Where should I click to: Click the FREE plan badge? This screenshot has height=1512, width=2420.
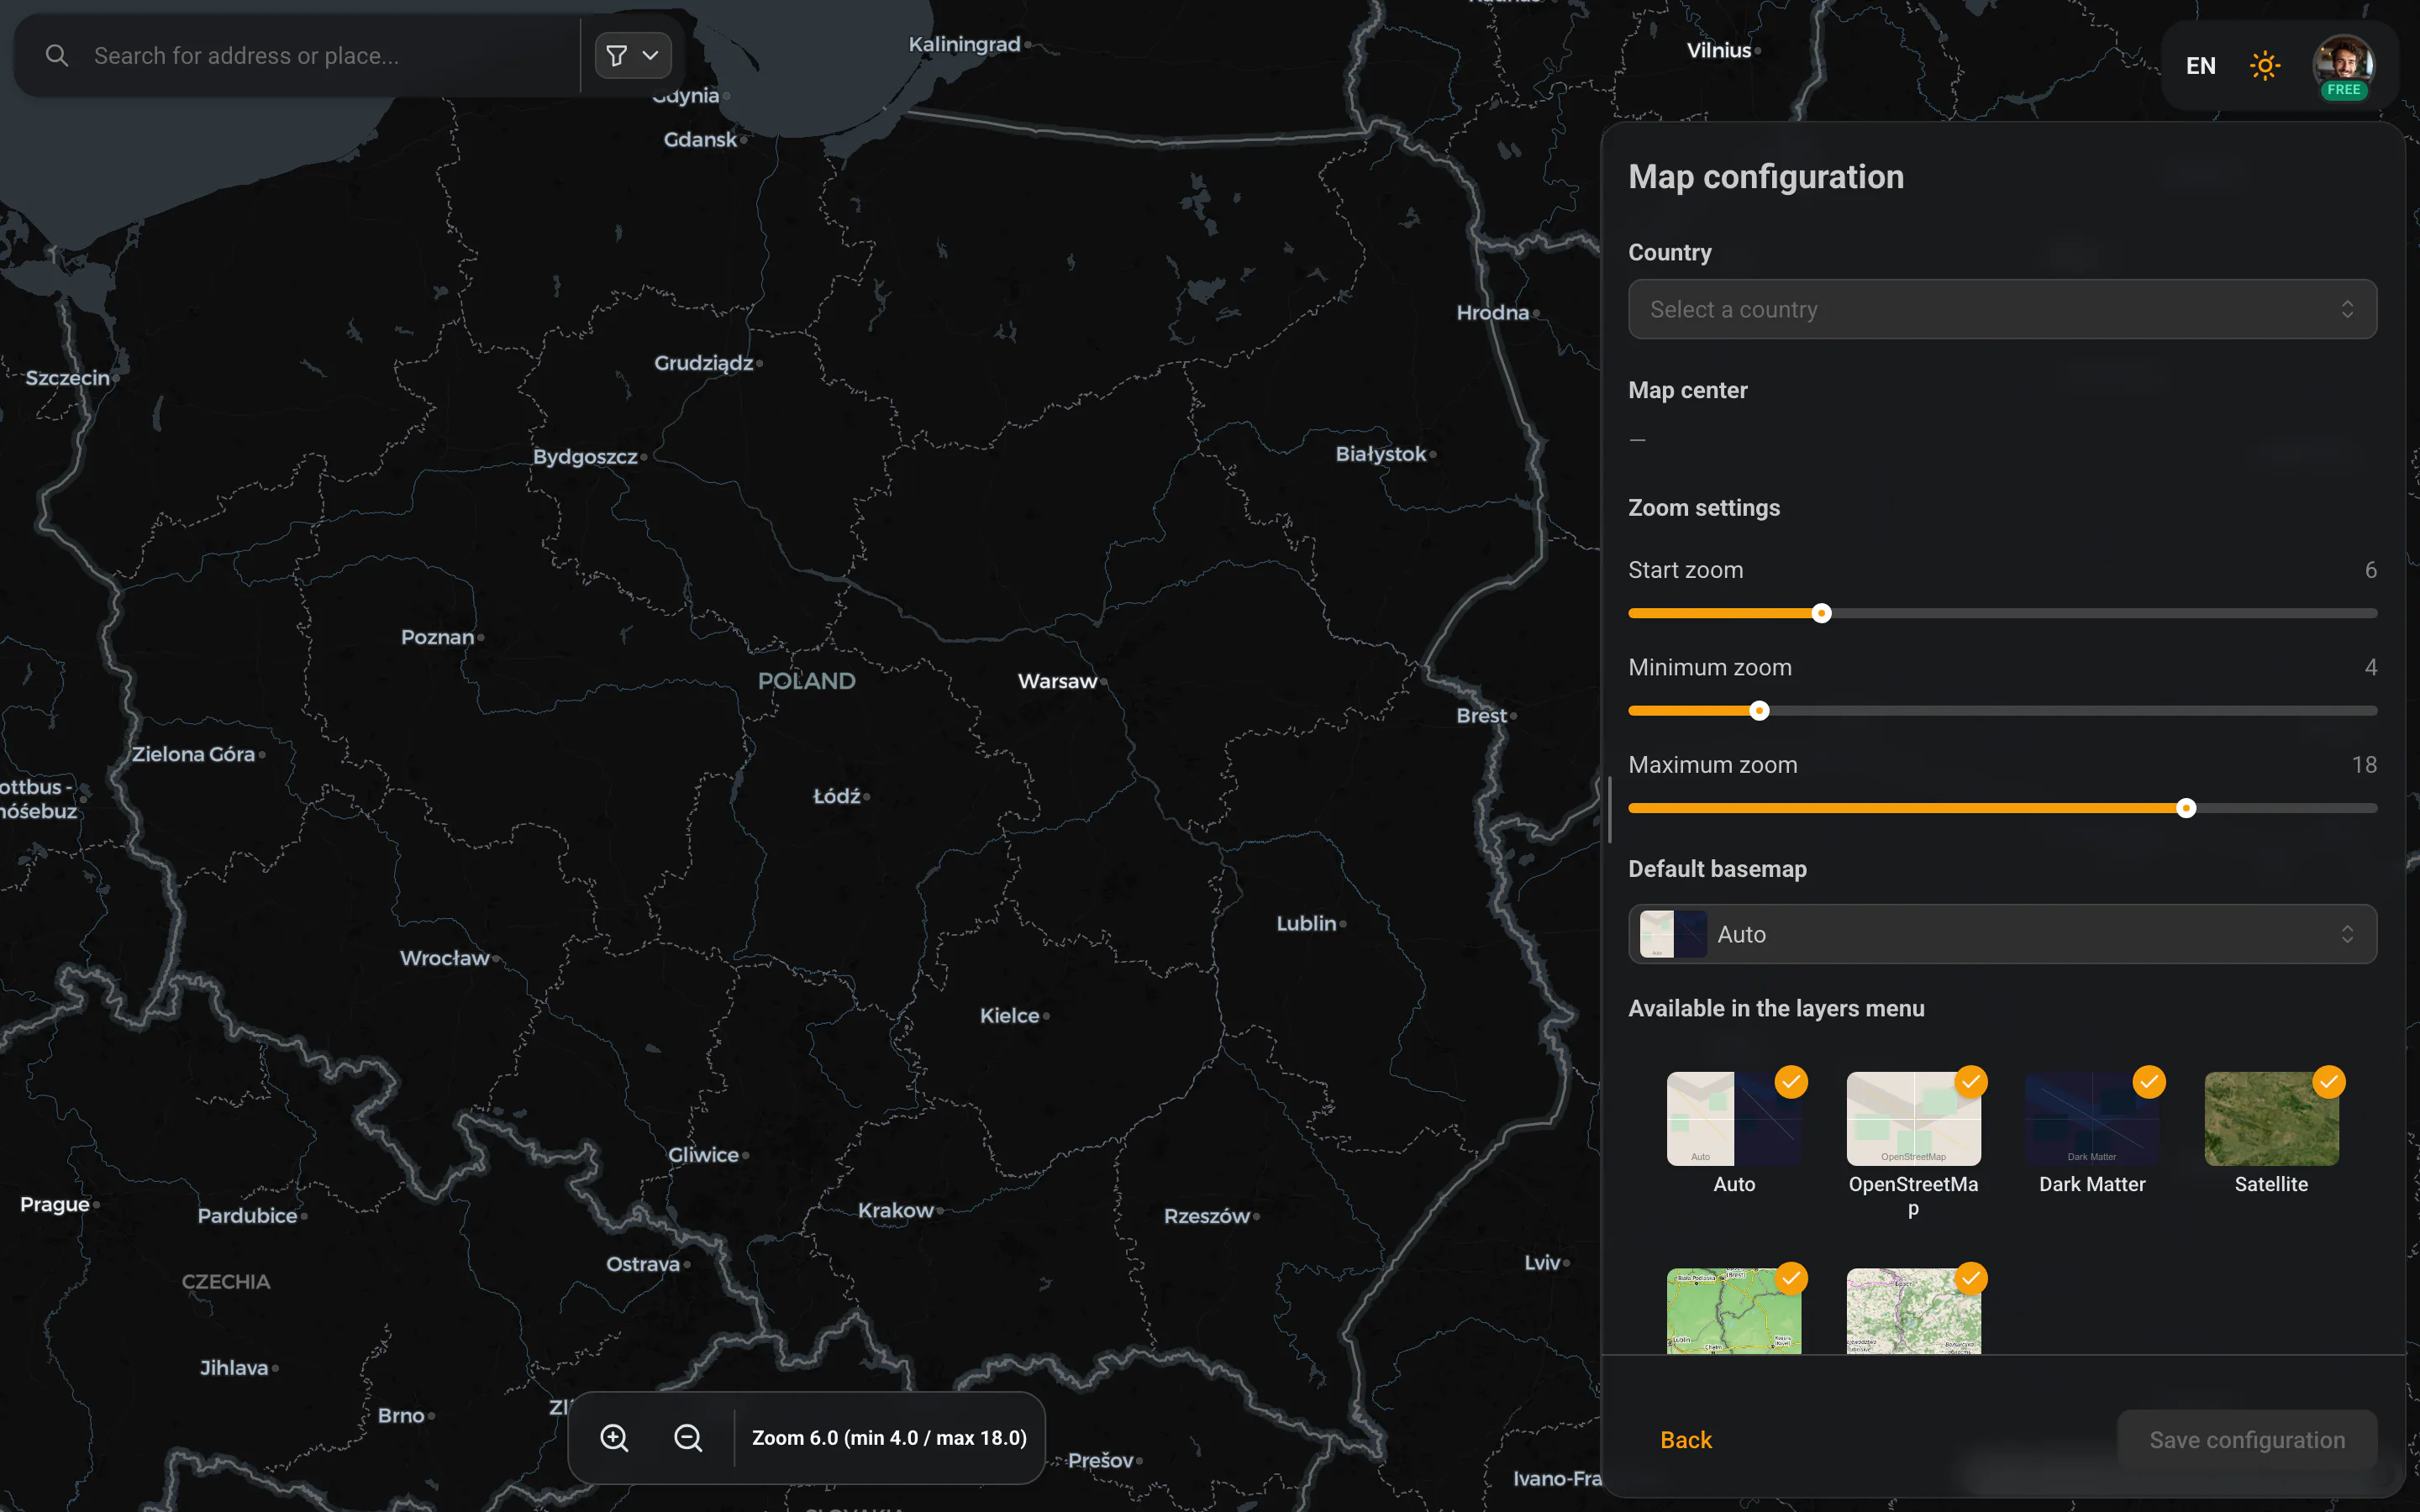(2343, 90)
